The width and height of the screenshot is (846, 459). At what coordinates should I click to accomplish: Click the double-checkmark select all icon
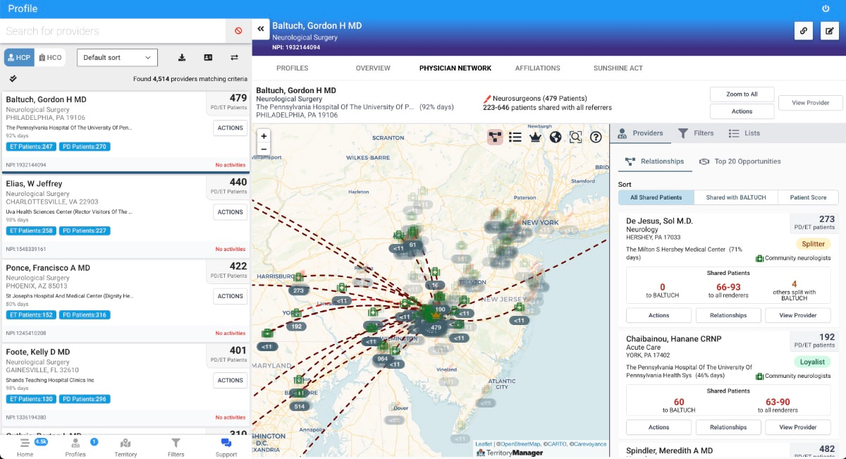pos(13,78)
